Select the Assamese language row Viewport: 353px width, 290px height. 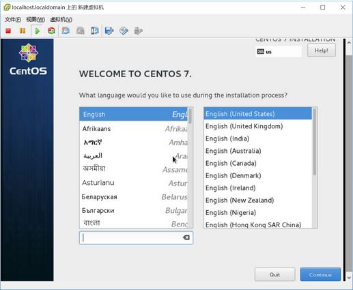(x=134, y=169)
